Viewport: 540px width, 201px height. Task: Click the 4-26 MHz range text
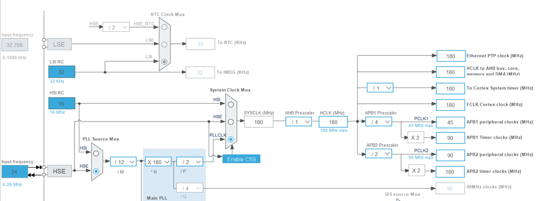point(12,184)
